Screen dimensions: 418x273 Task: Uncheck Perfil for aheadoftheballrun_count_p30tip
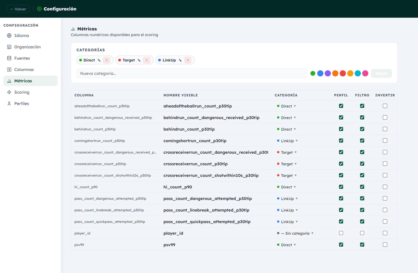pos(341,106)
